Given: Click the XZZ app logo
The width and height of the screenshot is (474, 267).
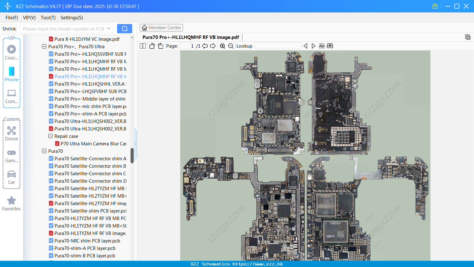Looking at the screenshot, I should tap(7, 6).
